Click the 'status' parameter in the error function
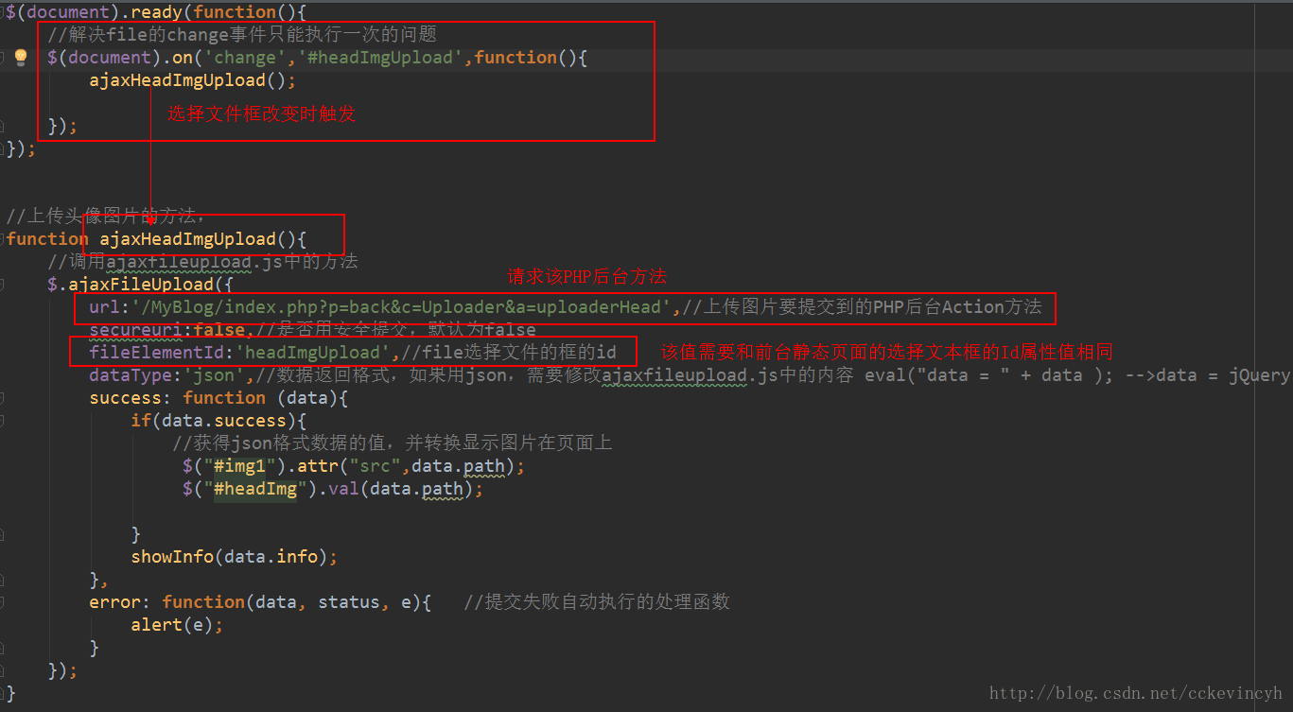Viewport: 1293px width, 712px height. (x=349, y=602)
